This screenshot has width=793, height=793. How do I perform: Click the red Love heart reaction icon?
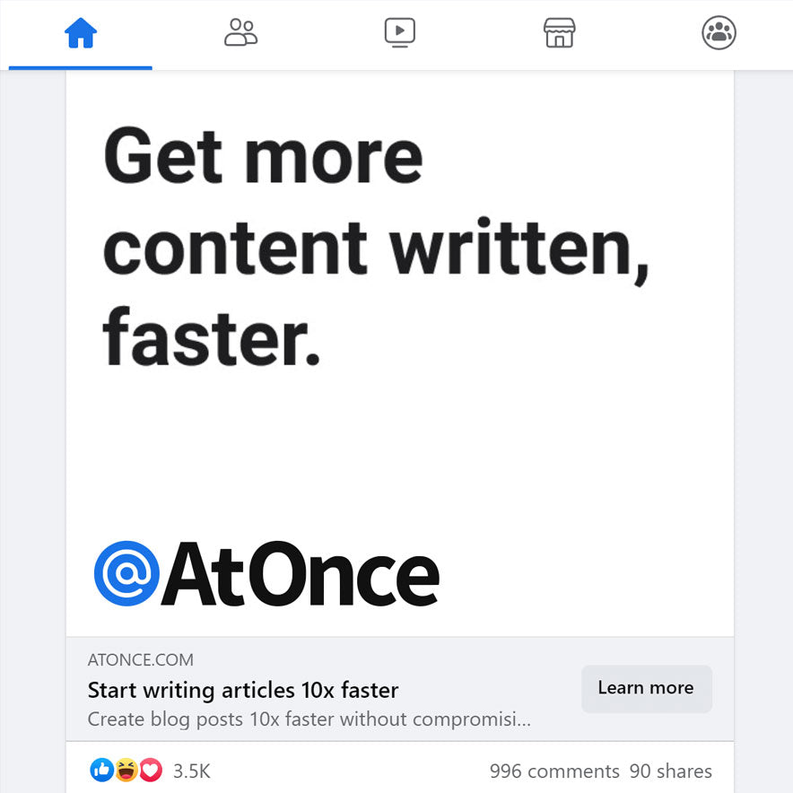coord(151,771)
